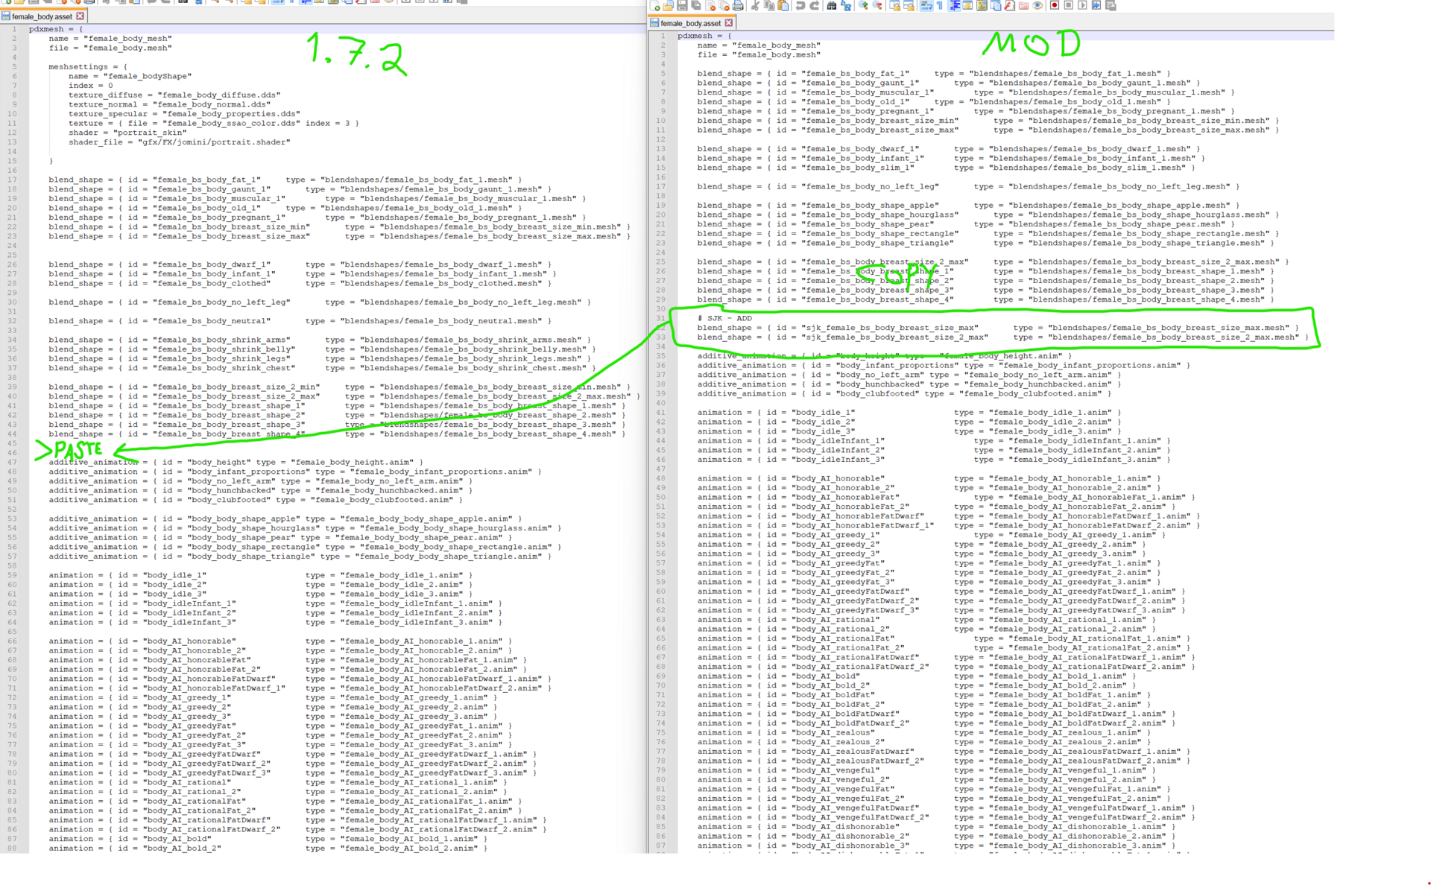Toggle file monitoring eye icon in MOD toolbar

(1037, 5)
